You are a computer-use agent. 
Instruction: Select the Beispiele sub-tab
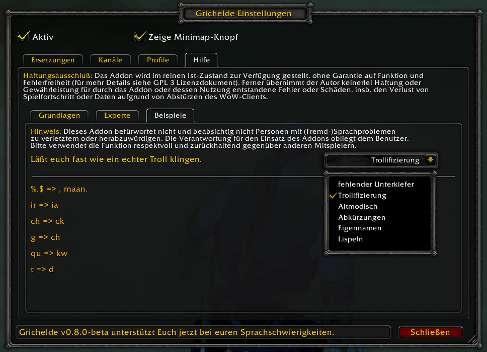pos(170,116)
